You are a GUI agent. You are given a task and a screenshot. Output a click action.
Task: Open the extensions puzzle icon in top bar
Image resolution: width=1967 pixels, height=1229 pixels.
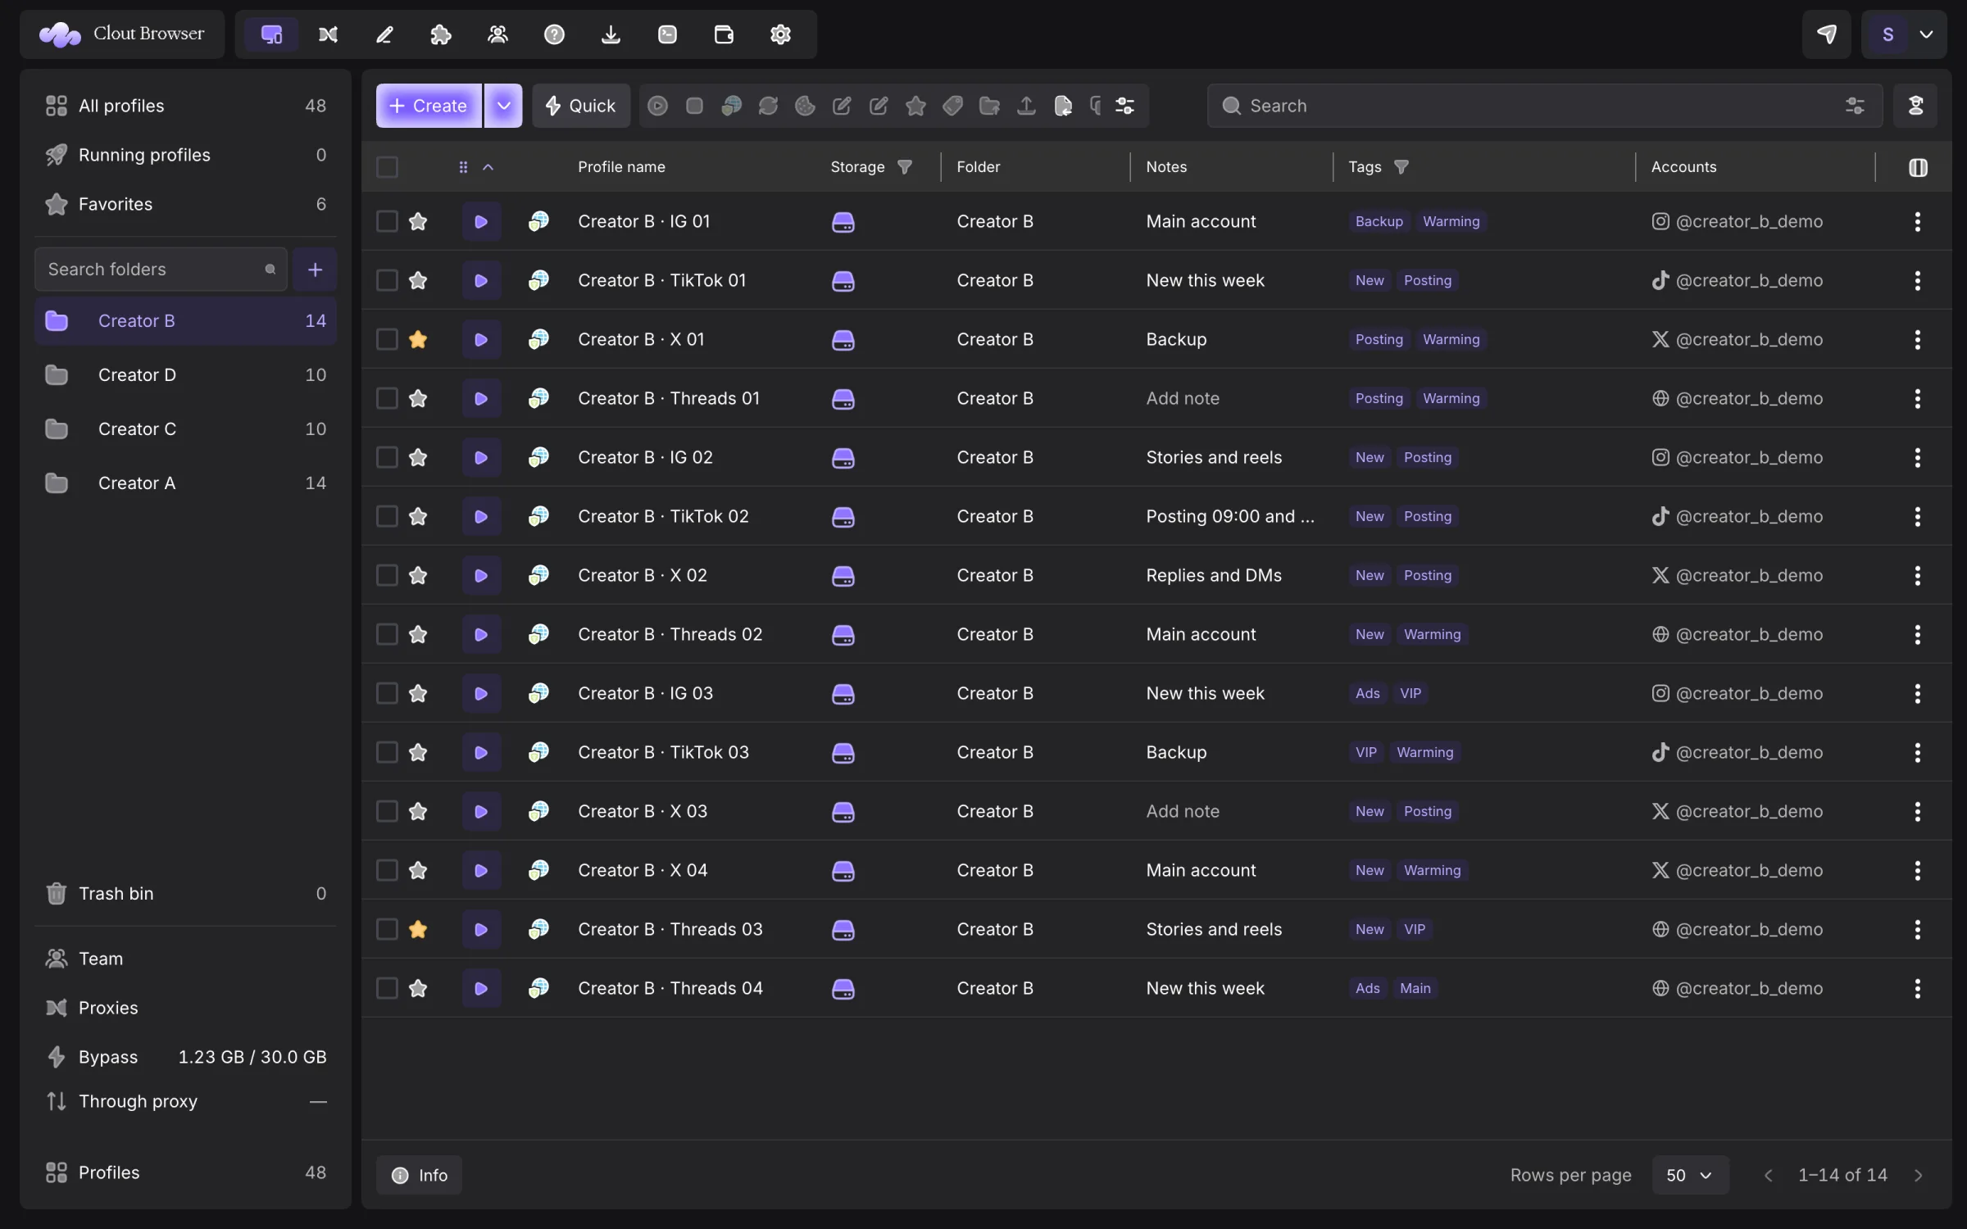pos(441,34)
